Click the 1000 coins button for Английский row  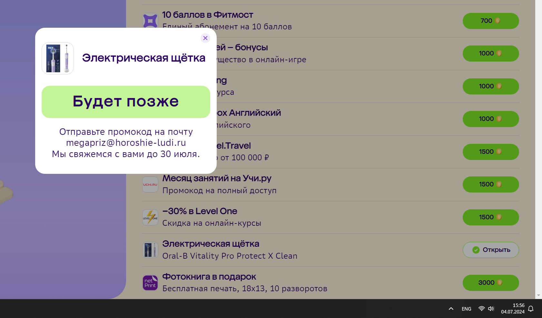pyautogui.click(x=491, y=119)
